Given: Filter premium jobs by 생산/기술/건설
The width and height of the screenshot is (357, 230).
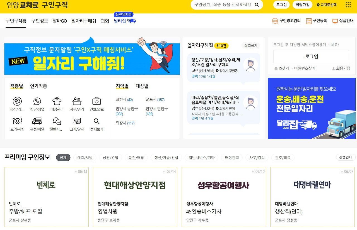Looking at the screenshot, I should tap(166, 158).
